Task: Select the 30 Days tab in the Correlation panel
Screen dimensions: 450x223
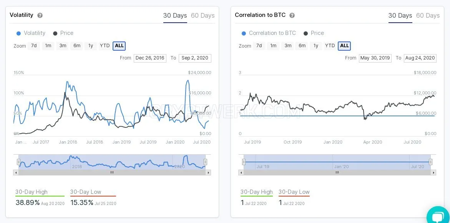Action: pos(400,15)
